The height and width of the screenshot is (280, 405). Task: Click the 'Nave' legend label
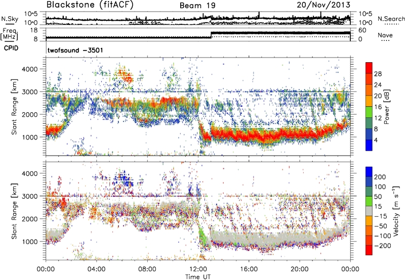pos(385,35)
